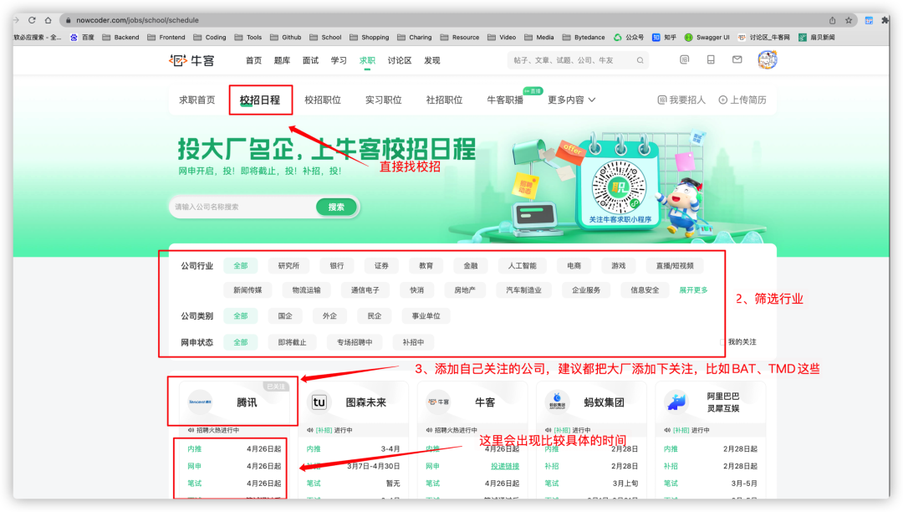Click the 招 recruiting icon in the header
Screen dimensions: 903x512
pyautogui.click(x=684, y=60)
